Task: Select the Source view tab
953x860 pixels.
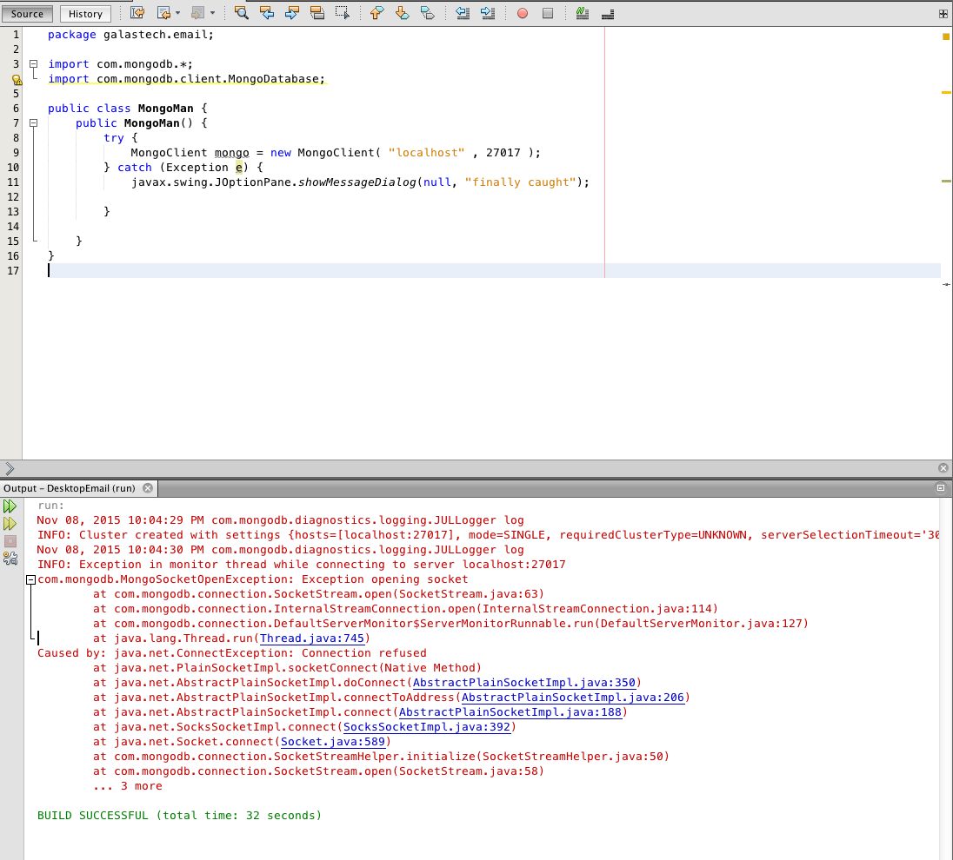Action: click(27, 13)
